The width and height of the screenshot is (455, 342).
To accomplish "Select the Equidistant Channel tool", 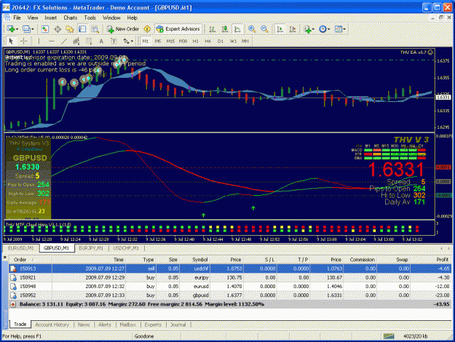I will coord(76,41).
